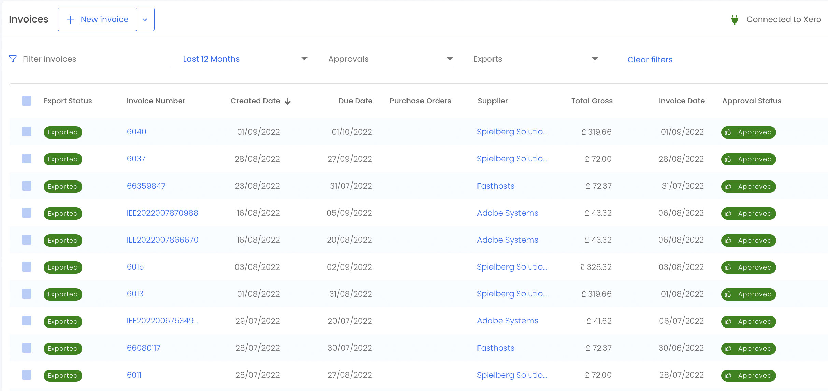
Task: Open Adobe Systems supplier on IEE2022007870988 row
Action: pyautogui.click(x=508, y=213)
